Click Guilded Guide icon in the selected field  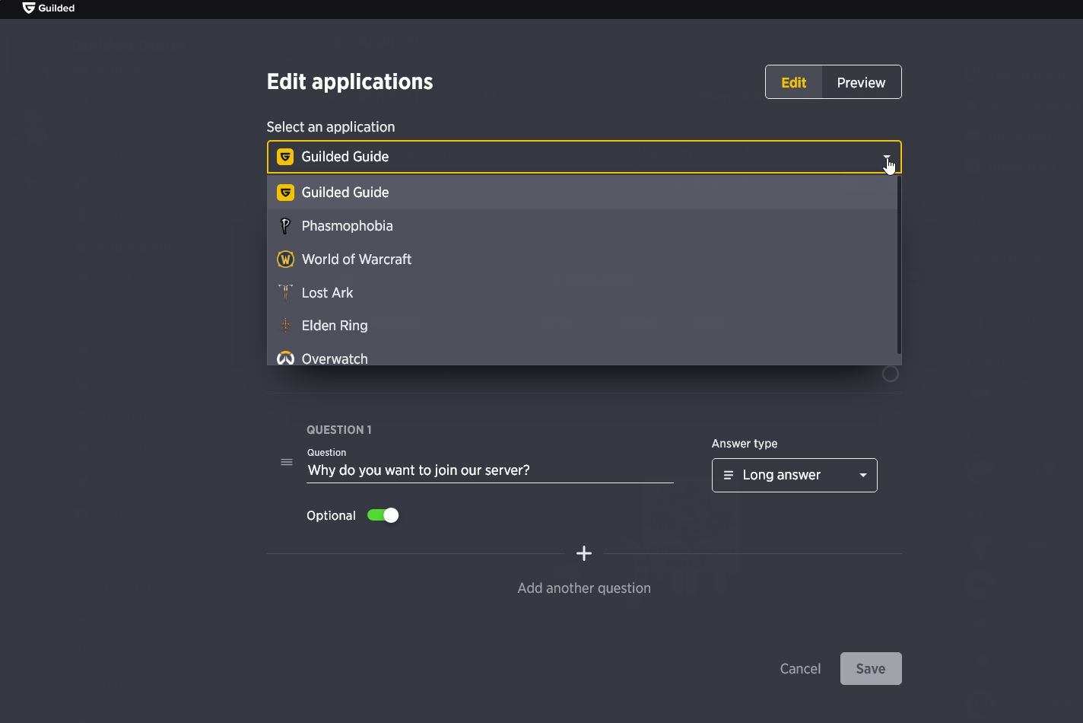point(285,157)
